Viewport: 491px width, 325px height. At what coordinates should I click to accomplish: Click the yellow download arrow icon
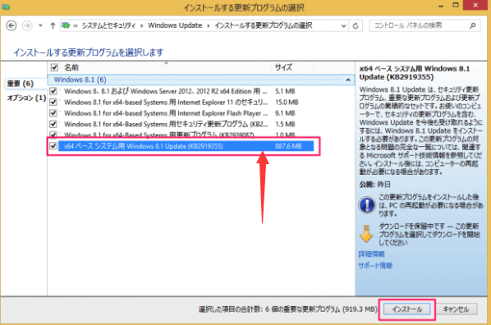click(366, 234)
